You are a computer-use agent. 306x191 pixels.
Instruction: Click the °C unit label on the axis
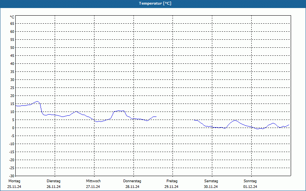click(12, 17)
